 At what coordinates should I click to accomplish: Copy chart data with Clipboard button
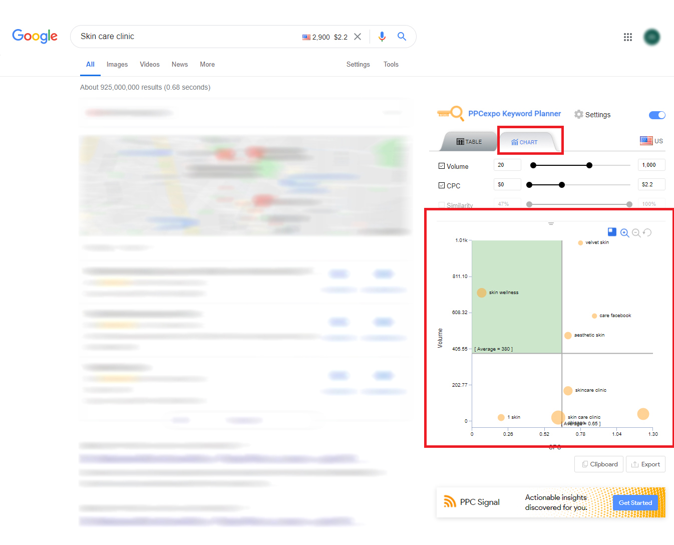[x=599, y=464]
